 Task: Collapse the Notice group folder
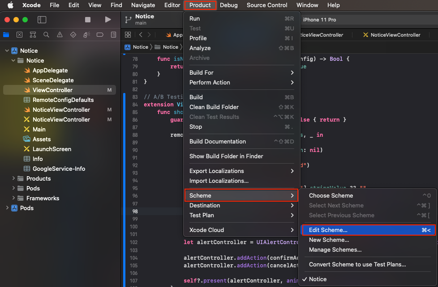(x=13, y=60)
